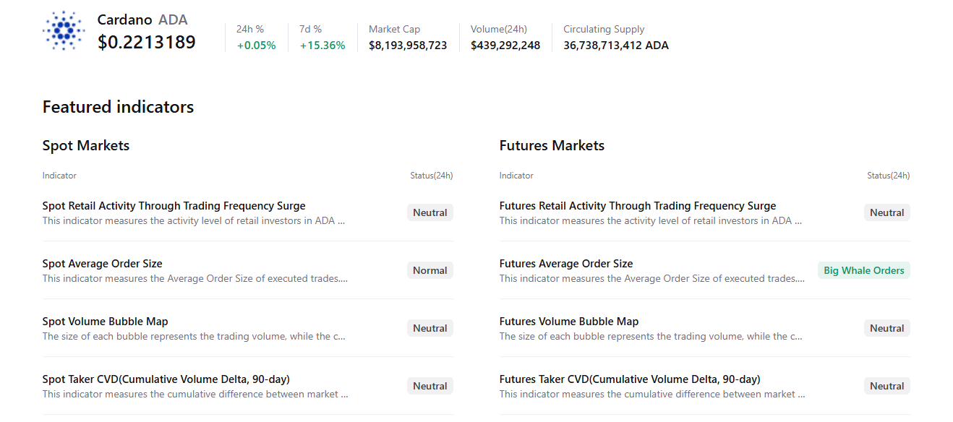Click the 7d % value +15.36%
Screen dimensions: 953x422
click(x=322, y=46)
